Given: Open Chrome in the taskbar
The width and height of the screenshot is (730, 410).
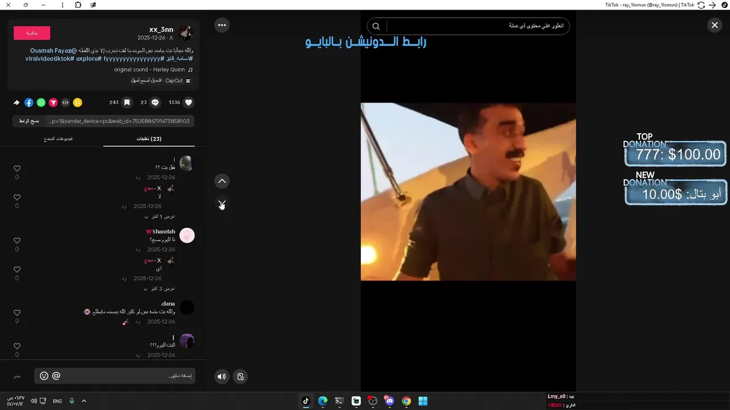Looking at the screenshot, I should point(406,401).
